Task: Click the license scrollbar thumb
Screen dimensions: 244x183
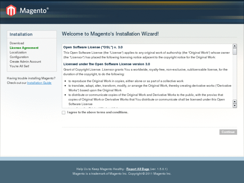Action: pos(235,51)
